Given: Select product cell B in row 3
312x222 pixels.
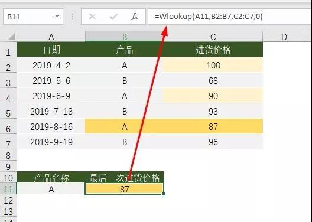Looking at the screenshot, I should pos(125,80).
